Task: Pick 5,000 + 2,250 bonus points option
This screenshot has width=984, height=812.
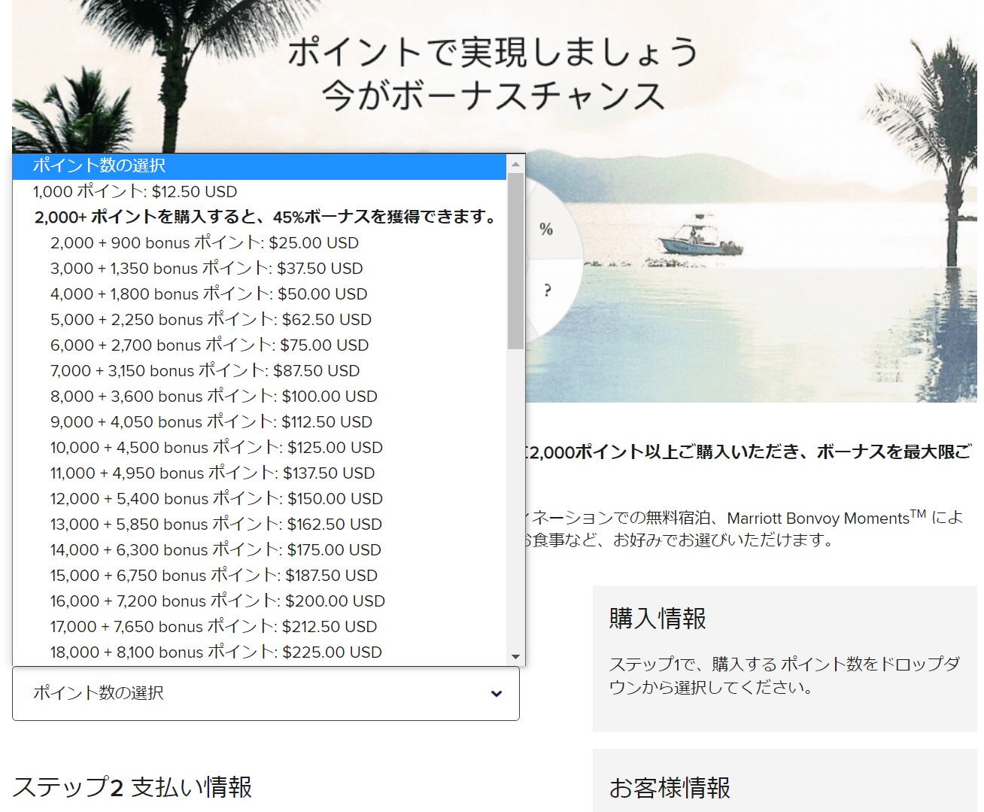Action: point(211,320)
